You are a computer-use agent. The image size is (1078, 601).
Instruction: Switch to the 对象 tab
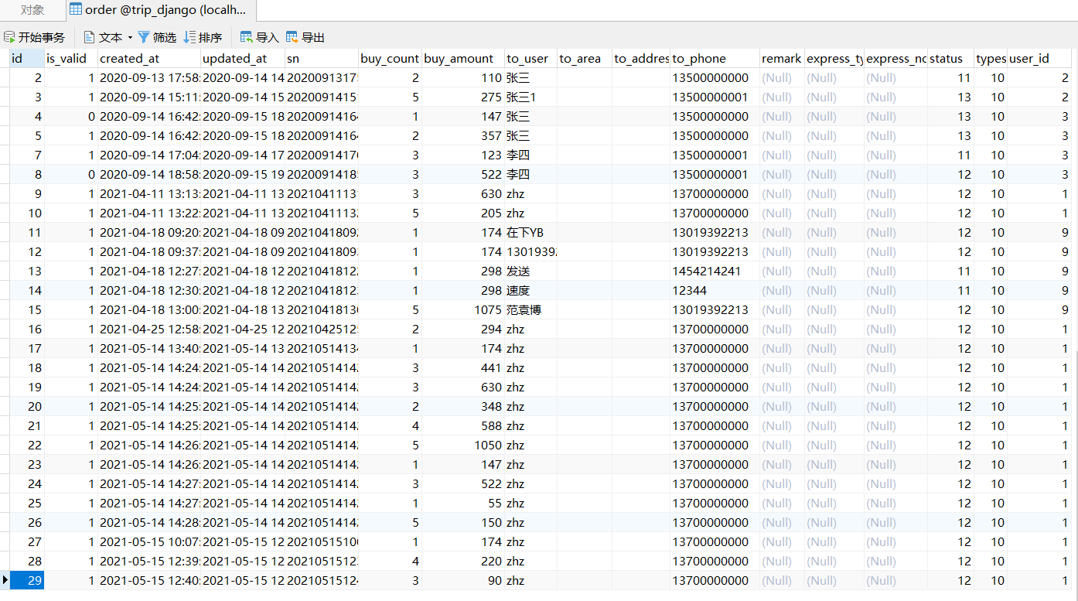pyautogui.click(x=32, y=10)
